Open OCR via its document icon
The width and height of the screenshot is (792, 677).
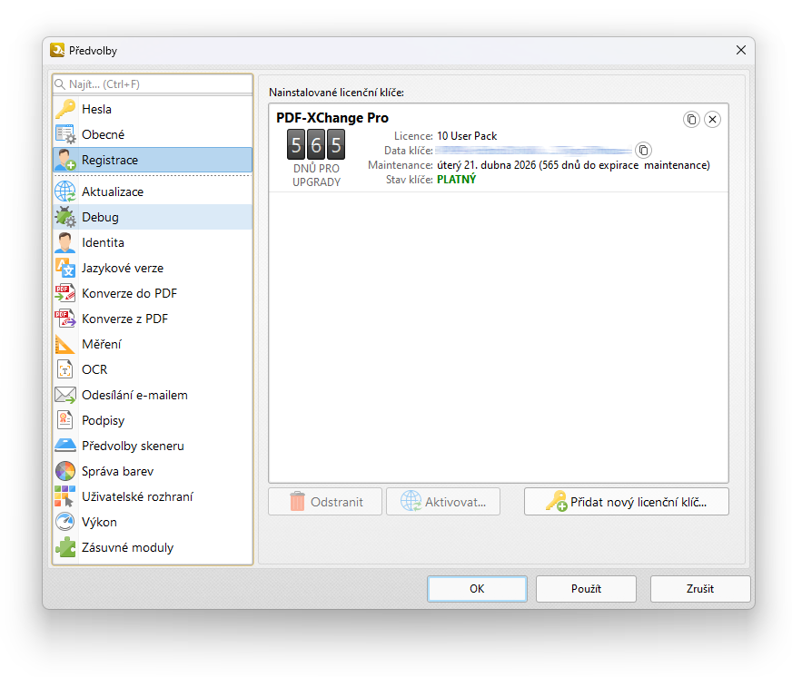(x=65, y=369)
